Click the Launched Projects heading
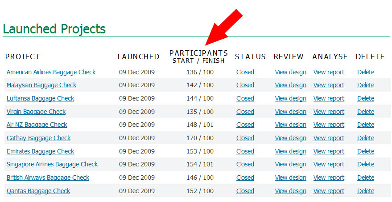The height and width of the screenshot is (202, 392). (x=54, y=29)
